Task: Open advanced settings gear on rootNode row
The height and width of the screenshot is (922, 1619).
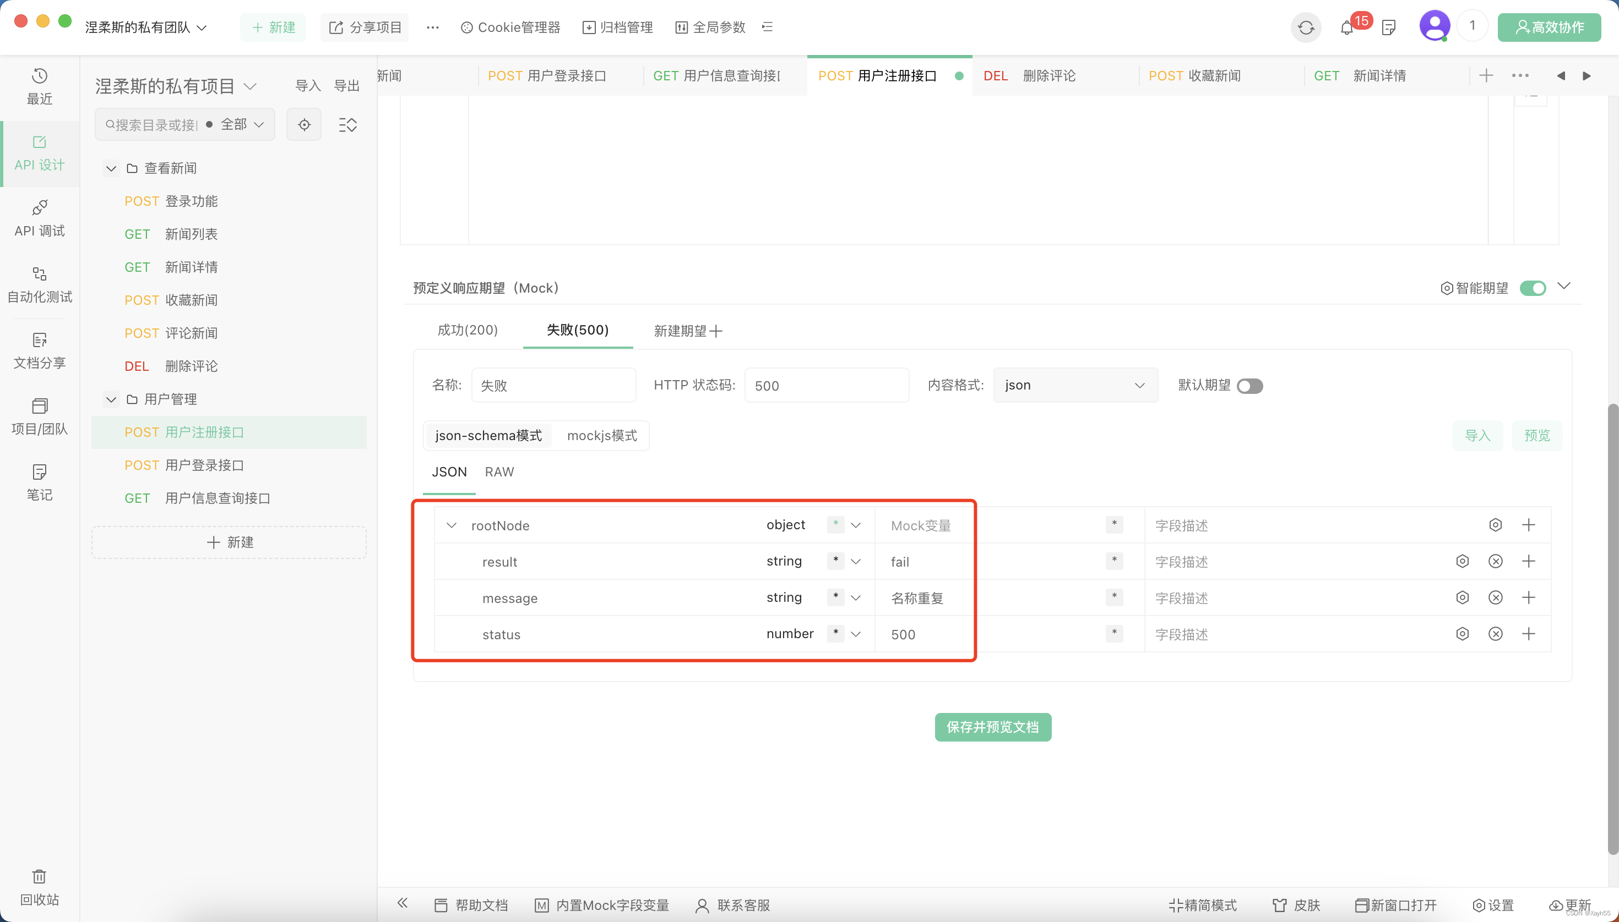Action: coord(1496,524)
